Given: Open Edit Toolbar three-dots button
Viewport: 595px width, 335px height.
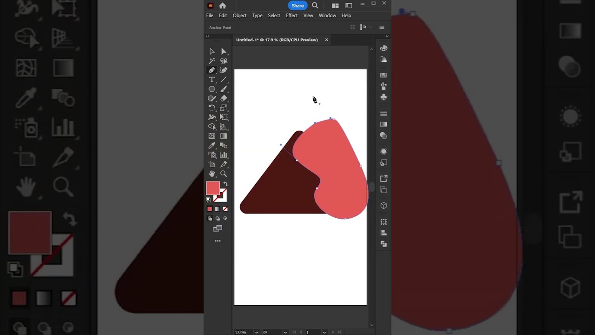Looking at the screenshot, I should 218,241.
